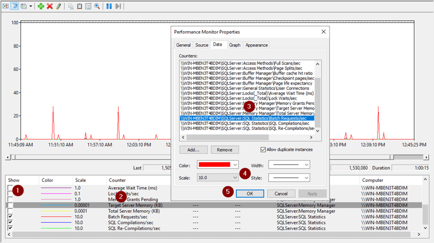Click Paste Counter List clipboard icon
This screenshot has width=434, height=243.
coord(80,6)
